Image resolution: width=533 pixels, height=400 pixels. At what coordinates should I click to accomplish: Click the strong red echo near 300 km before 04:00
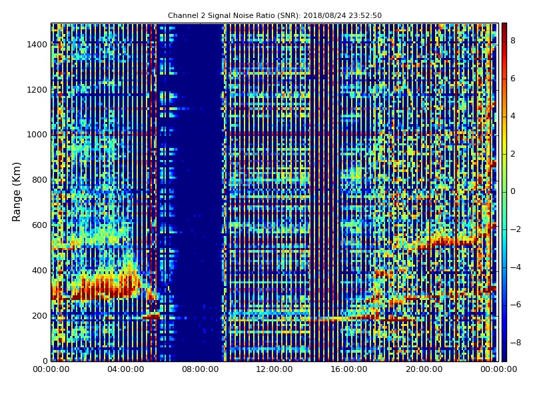point(102,287)
